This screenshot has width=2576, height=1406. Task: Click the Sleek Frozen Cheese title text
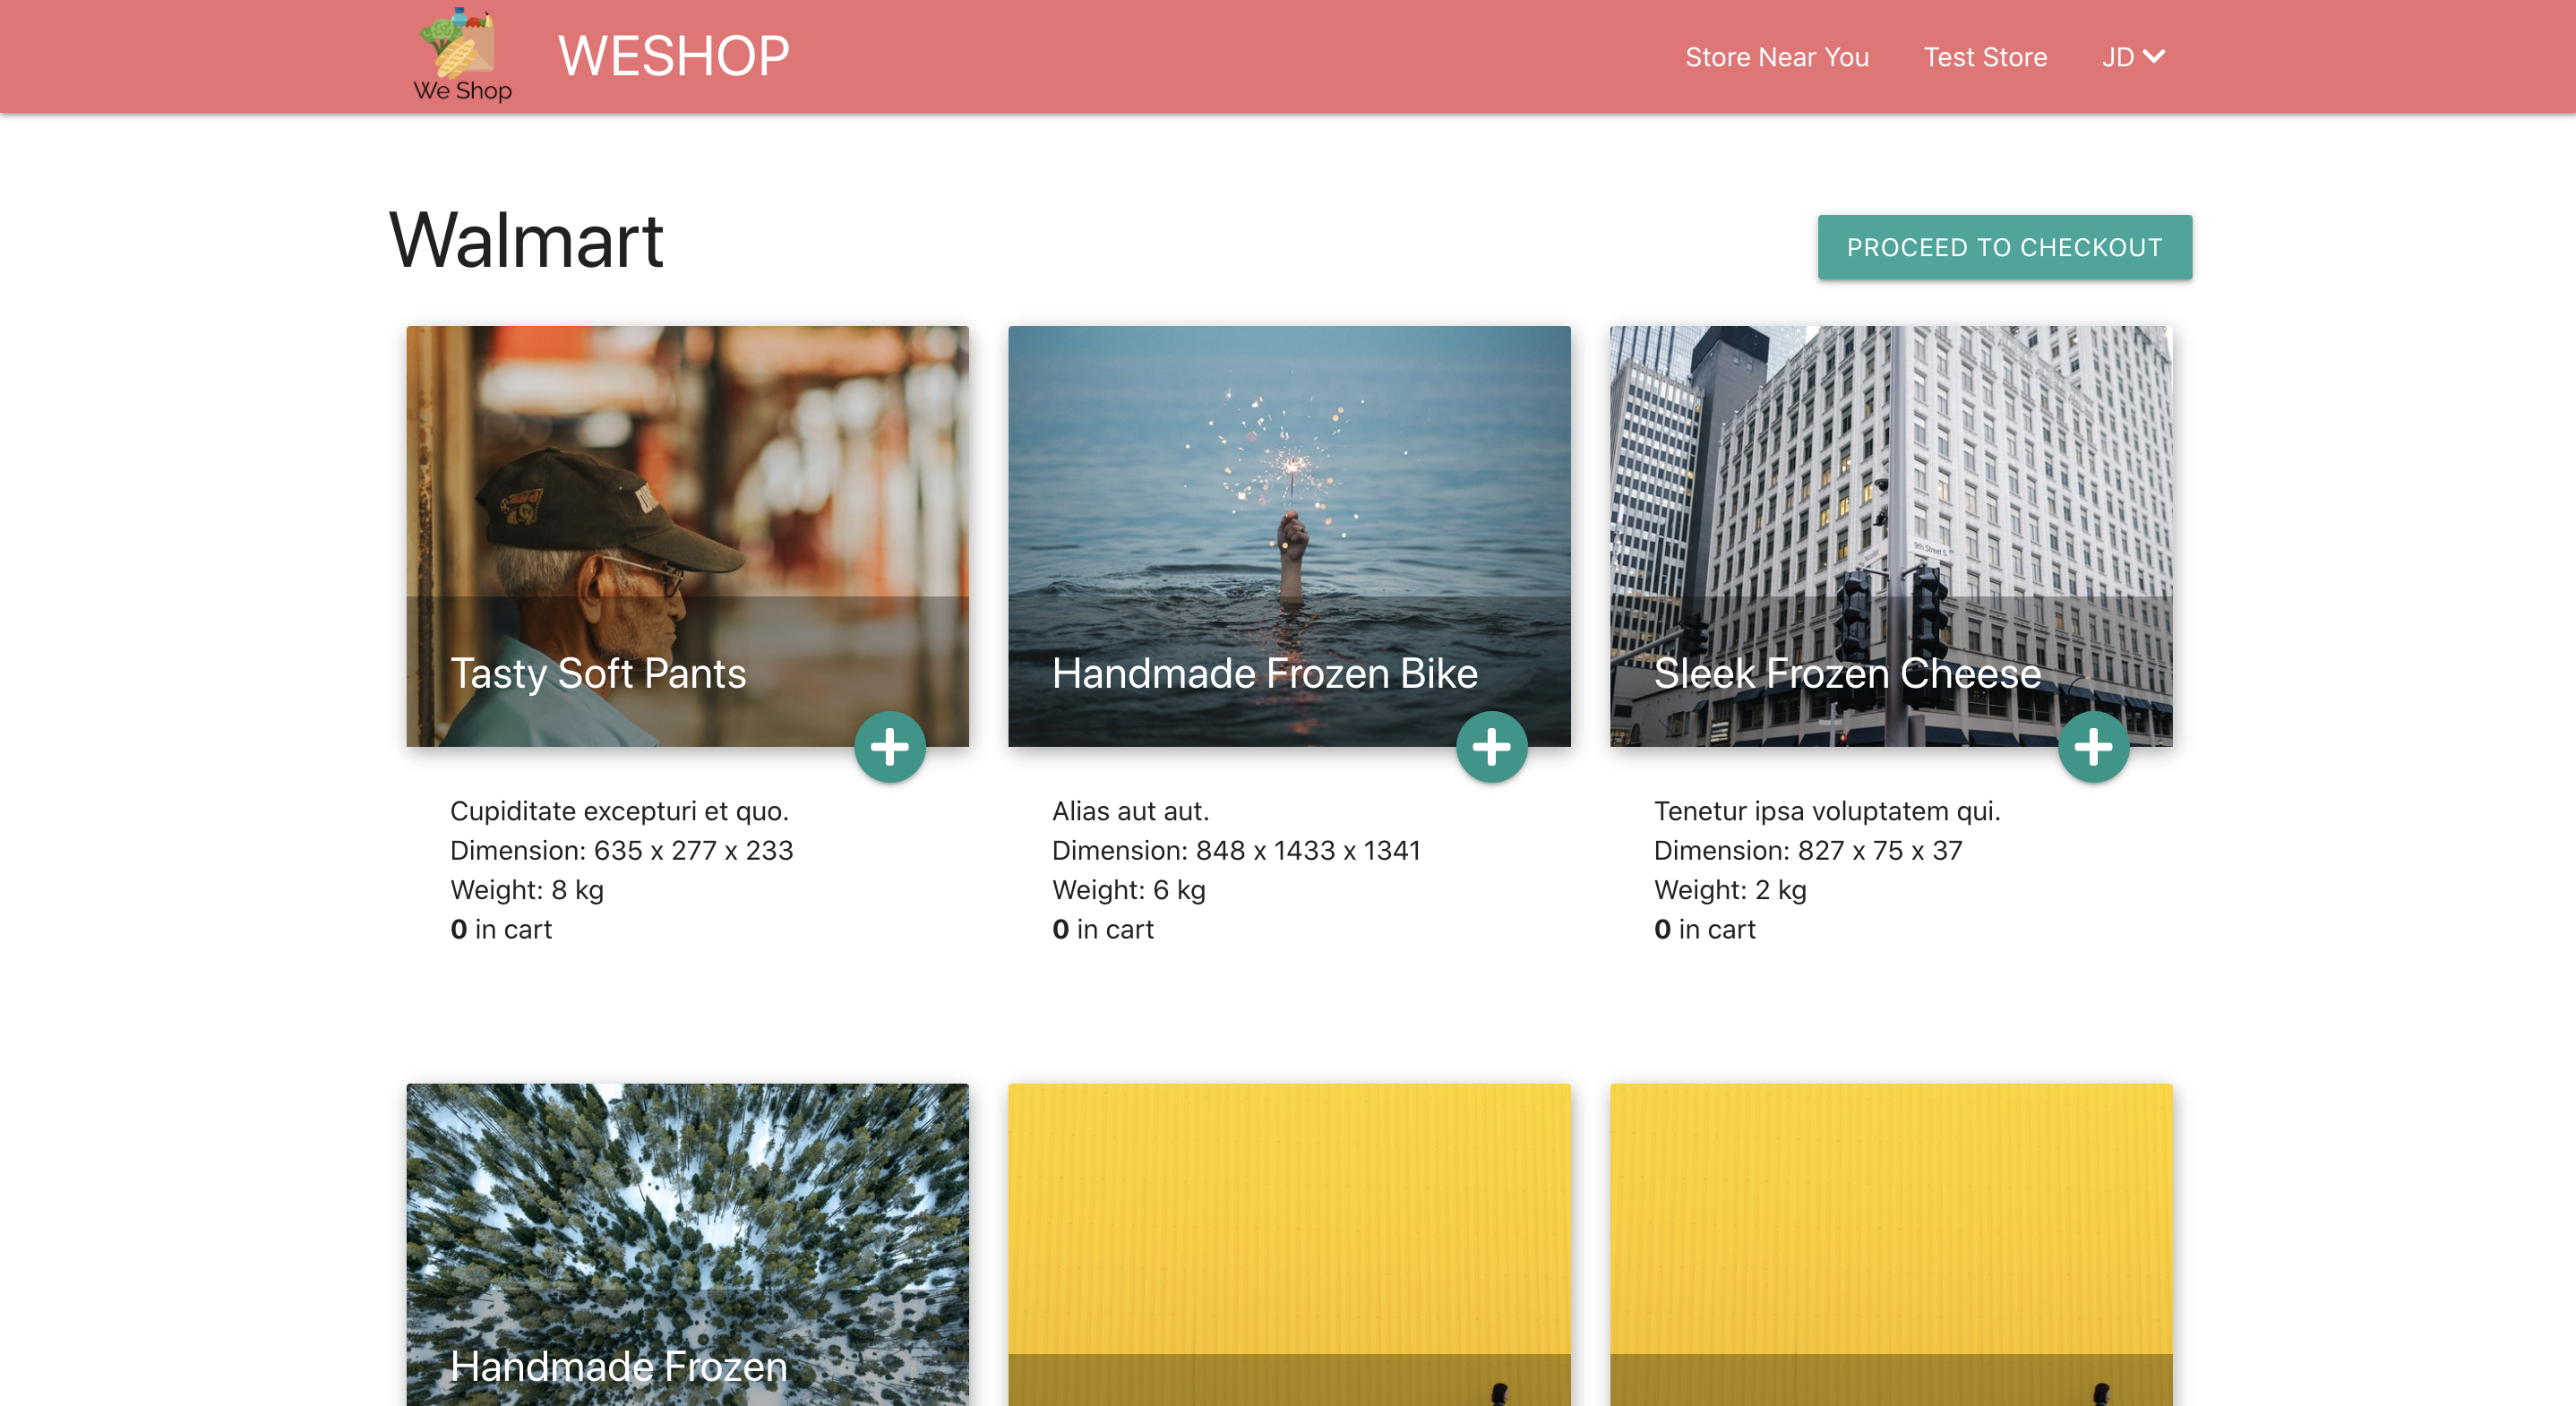[x=1846, y=673]
